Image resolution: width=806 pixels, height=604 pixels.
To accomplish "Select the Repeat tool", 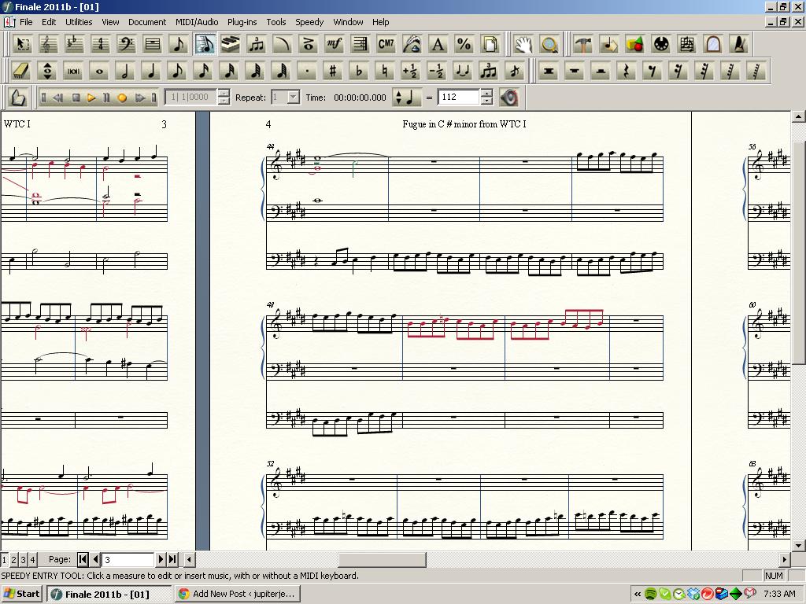I will click(360, 44).
